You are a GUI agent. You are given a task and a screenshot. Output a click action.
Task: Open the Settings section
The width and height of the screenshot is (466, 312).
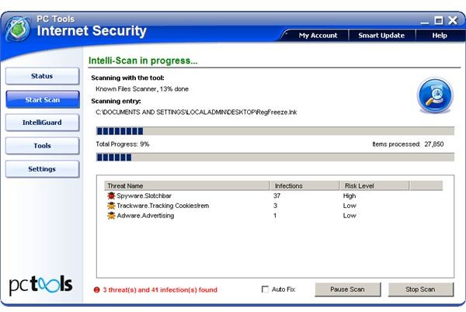pos(42,169)
